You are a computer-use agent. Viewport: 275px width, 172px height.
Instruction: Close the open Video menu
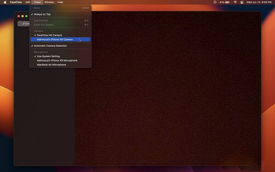tap(37, 2)
